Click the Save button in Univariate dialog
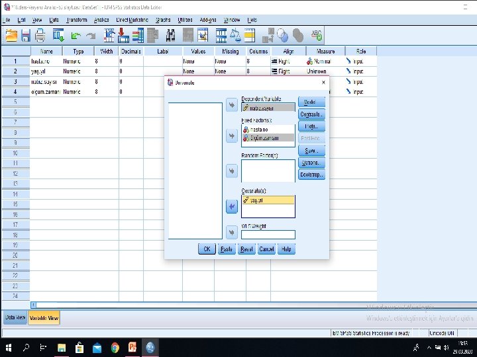Viewport: 477px width, 357px height. click(x=312, y=150)
